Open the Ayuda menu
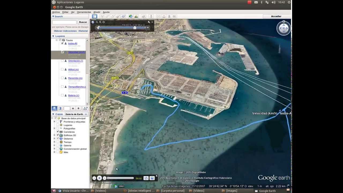 (106, 12)
